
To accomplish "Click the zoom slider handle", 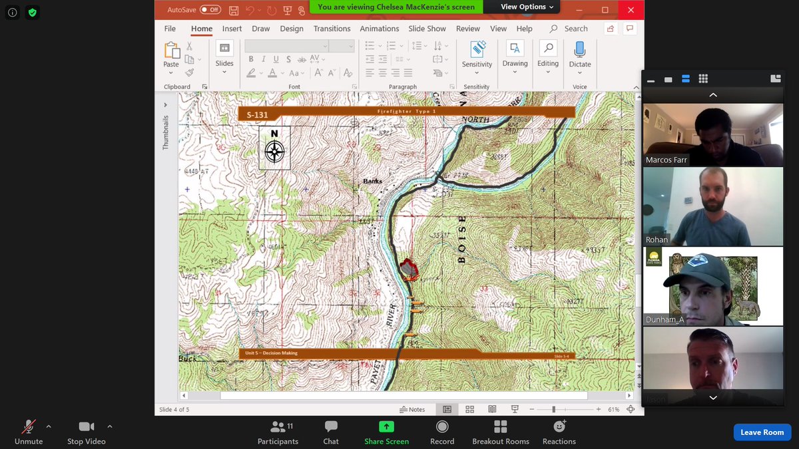I will point(554,409).
